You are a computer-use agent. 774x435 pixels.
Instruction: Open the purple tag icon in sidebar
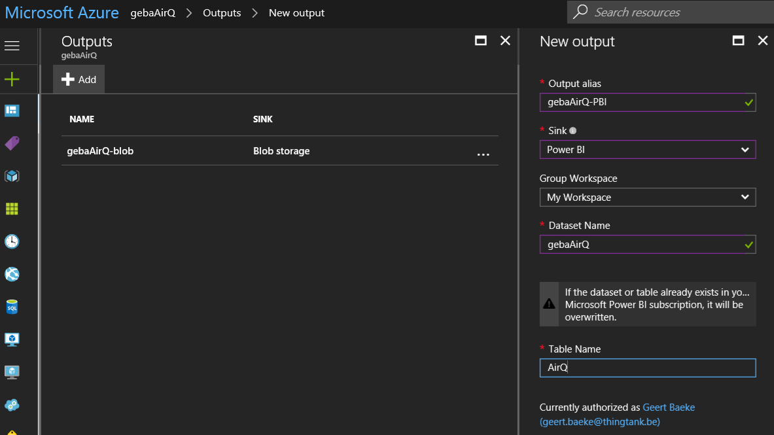[x=12, y=143]
